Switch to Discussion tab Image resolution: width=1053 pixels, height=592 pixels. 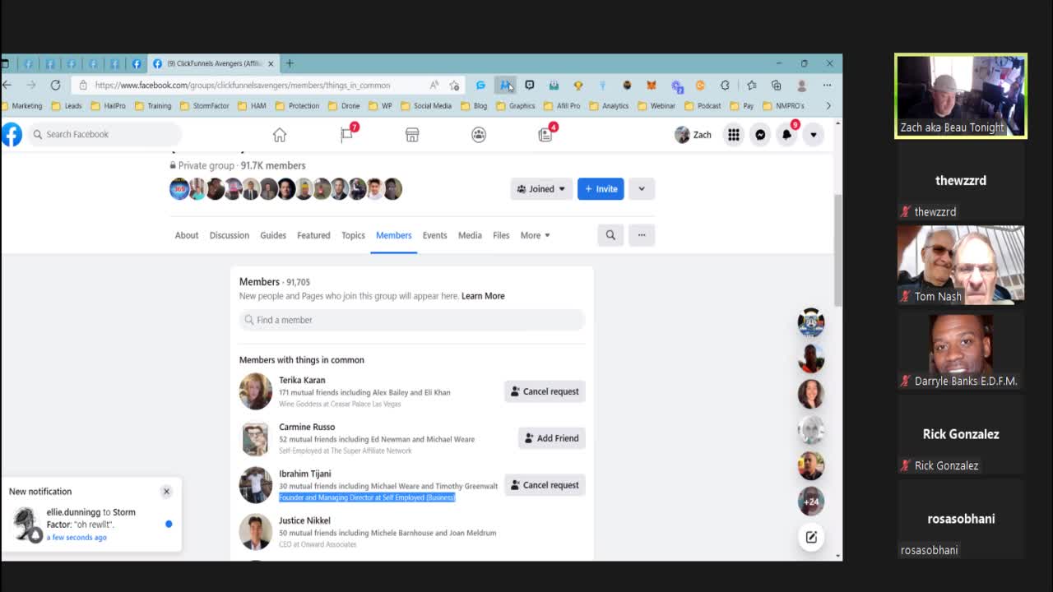pos(229,235)
